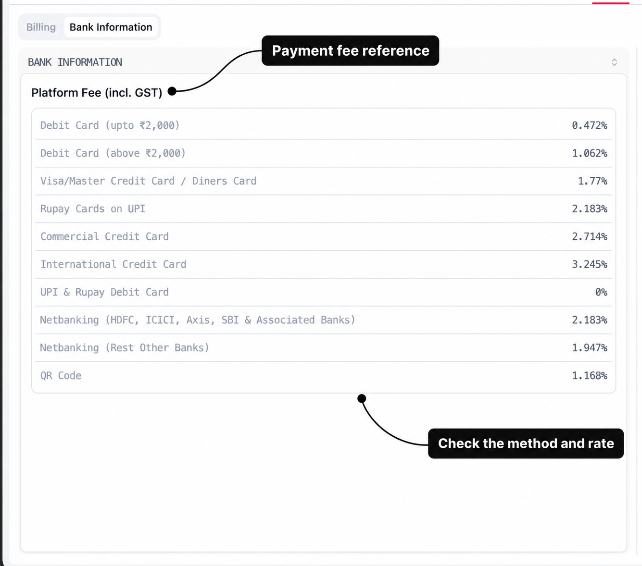Click the 3.245% fee value

[x=589, y=265]
